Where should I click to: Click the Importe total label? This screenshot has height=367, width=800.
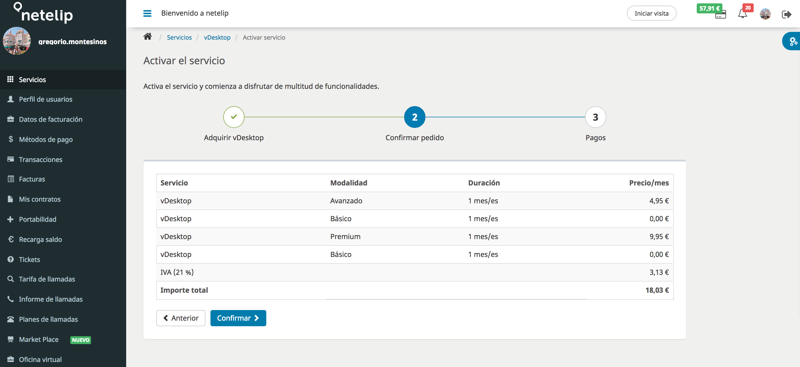[184, 290]
